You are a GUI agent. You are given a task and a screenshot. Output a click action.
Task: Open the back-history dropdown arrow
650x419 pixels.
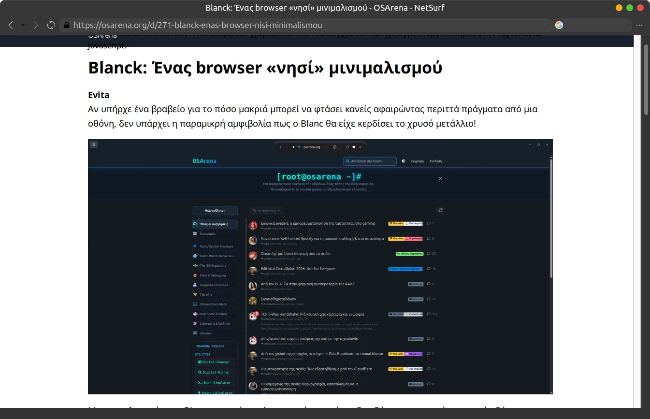pos(23,25)
